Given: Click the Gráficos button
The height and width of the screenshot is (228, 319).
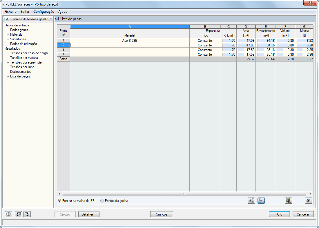Looking at the screenshot, I should pyautogui.click(x=162, y=214).
